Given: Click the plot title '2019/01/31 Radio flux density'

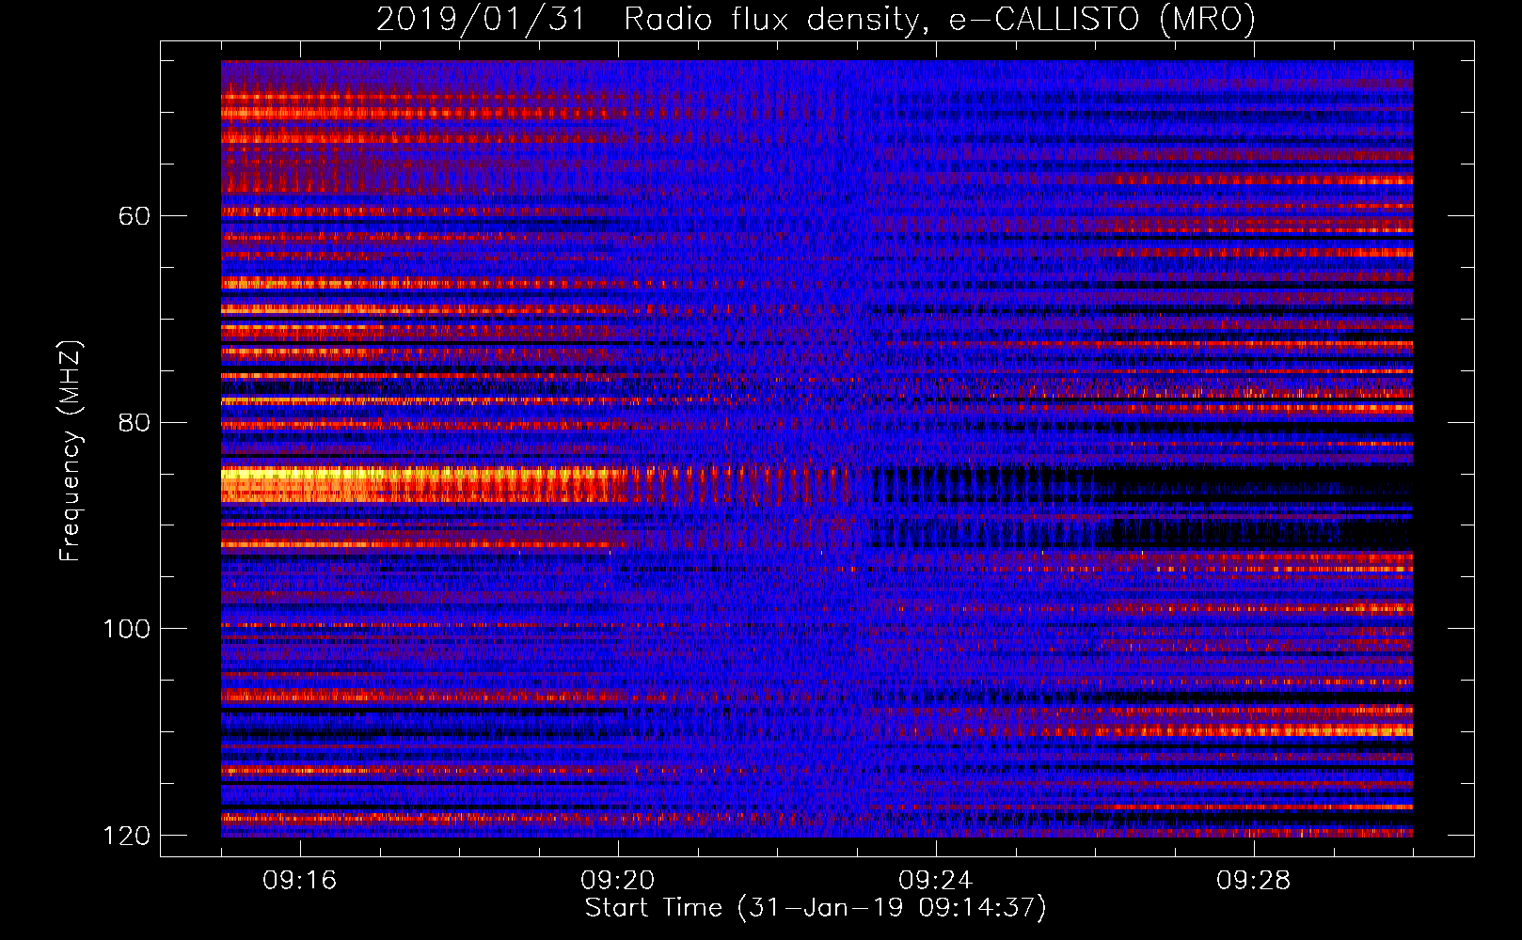Looking at the screenshot, I should tap(816, 19).
